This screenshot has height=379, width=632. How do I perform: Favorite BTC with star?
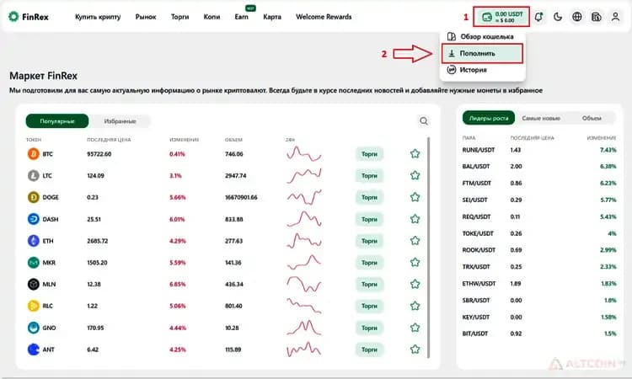click(x=415, y=153)
